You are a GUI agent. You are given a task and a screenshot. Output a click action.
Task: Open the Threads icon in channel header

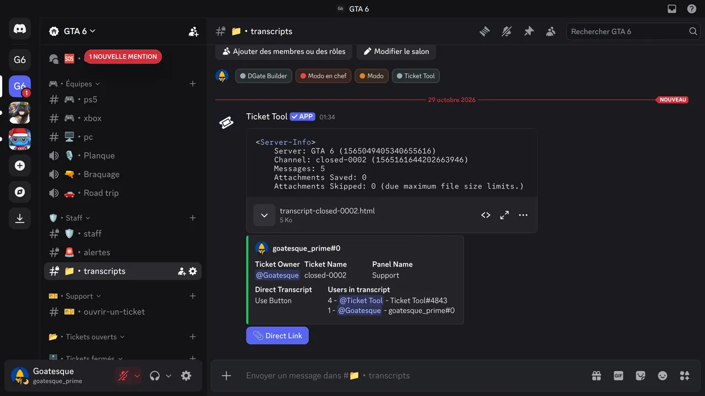[x=485, y=31]
